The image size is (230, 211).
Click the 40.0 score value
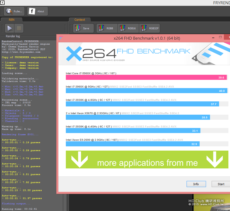pyautogui.click(x=222, y=91)
